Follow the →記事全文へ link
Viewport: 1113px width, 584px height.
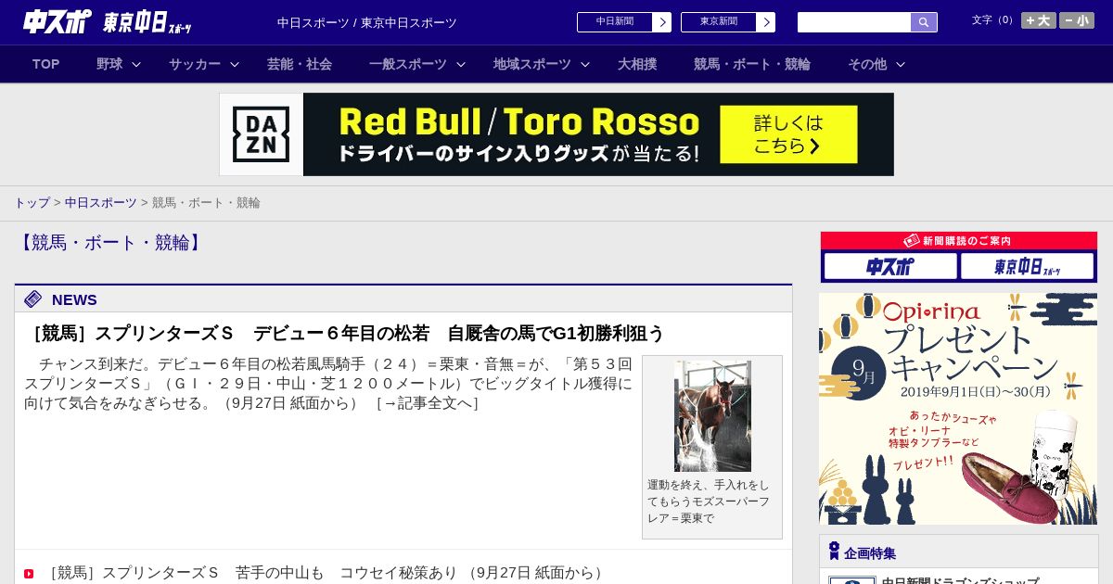[428, 403]
